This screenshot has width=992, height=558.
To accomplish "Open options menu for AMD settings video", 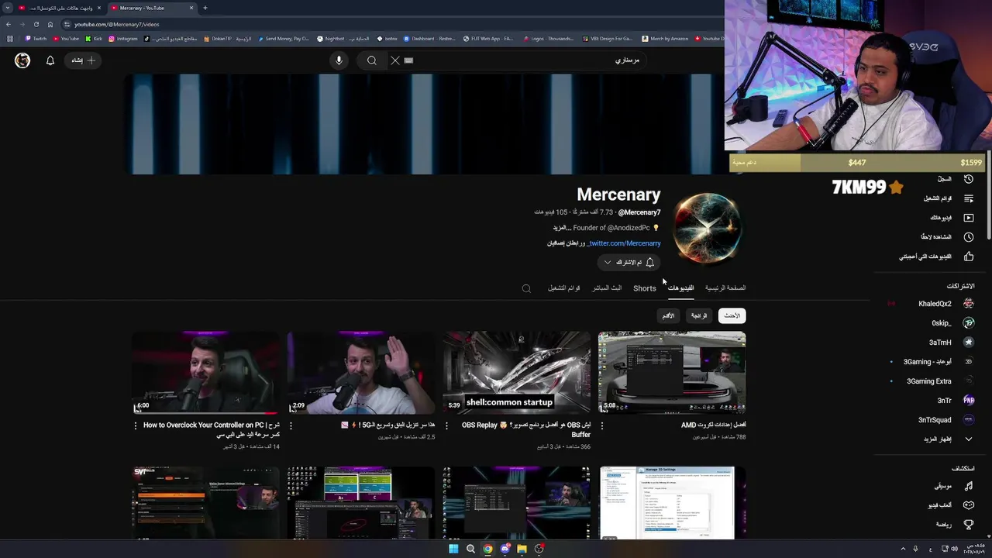I will [602, 425].
